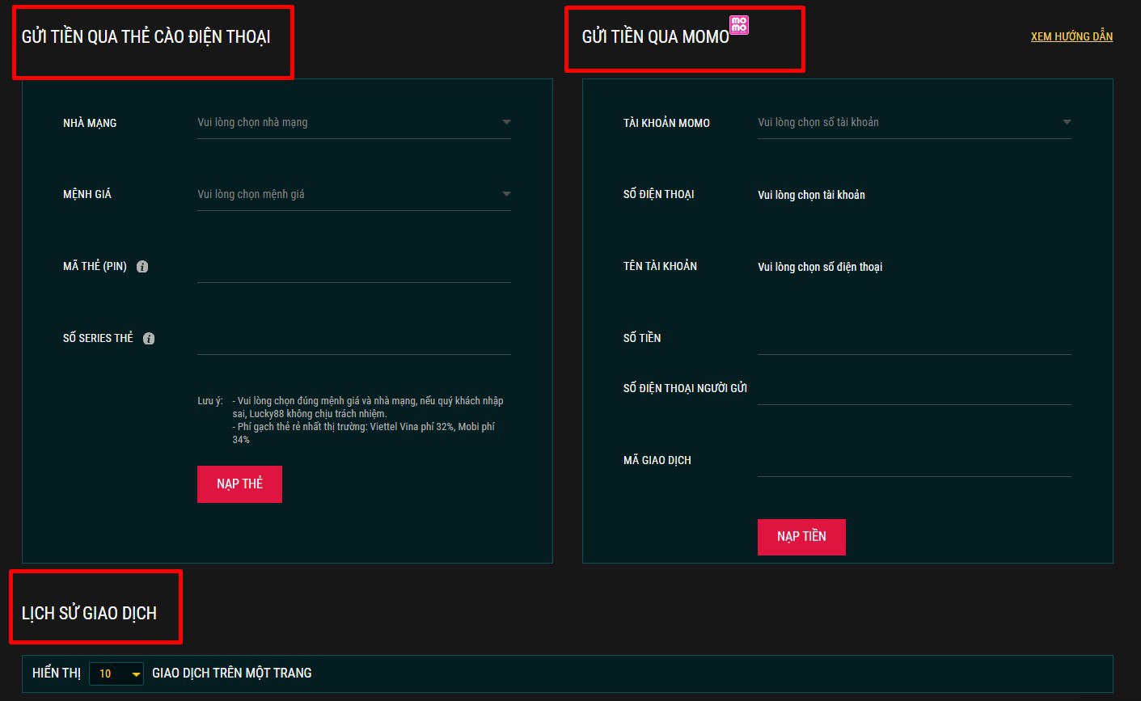Click the MÃ GIAO DỊCH input field
1141x701 pixels.
[x=915, y=461]
